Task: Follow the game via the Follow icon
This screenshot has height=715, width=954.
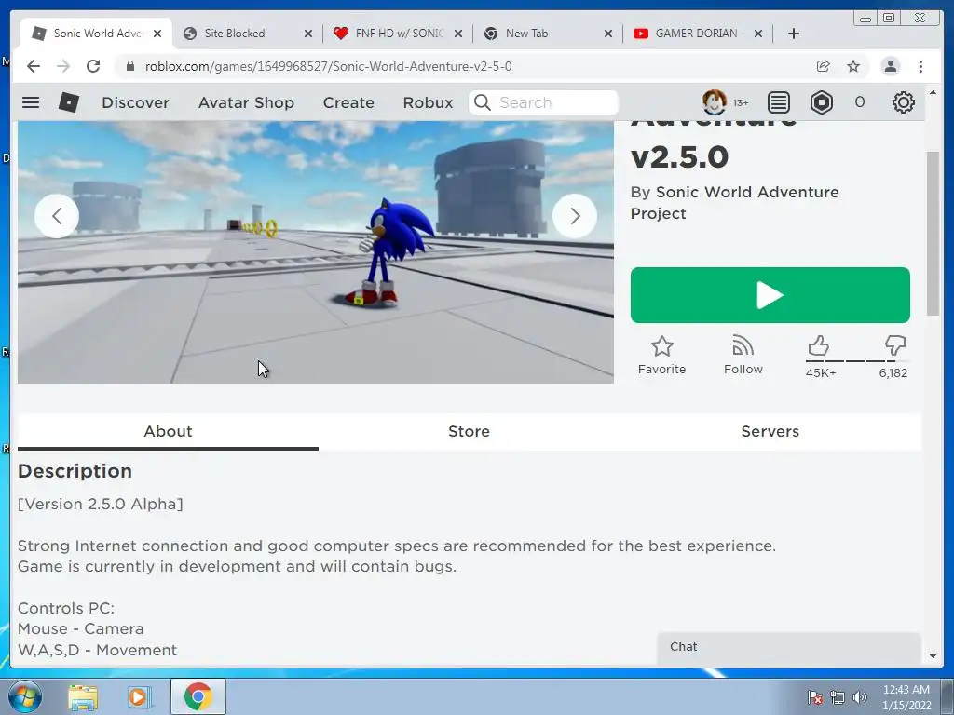Action: click(x=743, y=356)
